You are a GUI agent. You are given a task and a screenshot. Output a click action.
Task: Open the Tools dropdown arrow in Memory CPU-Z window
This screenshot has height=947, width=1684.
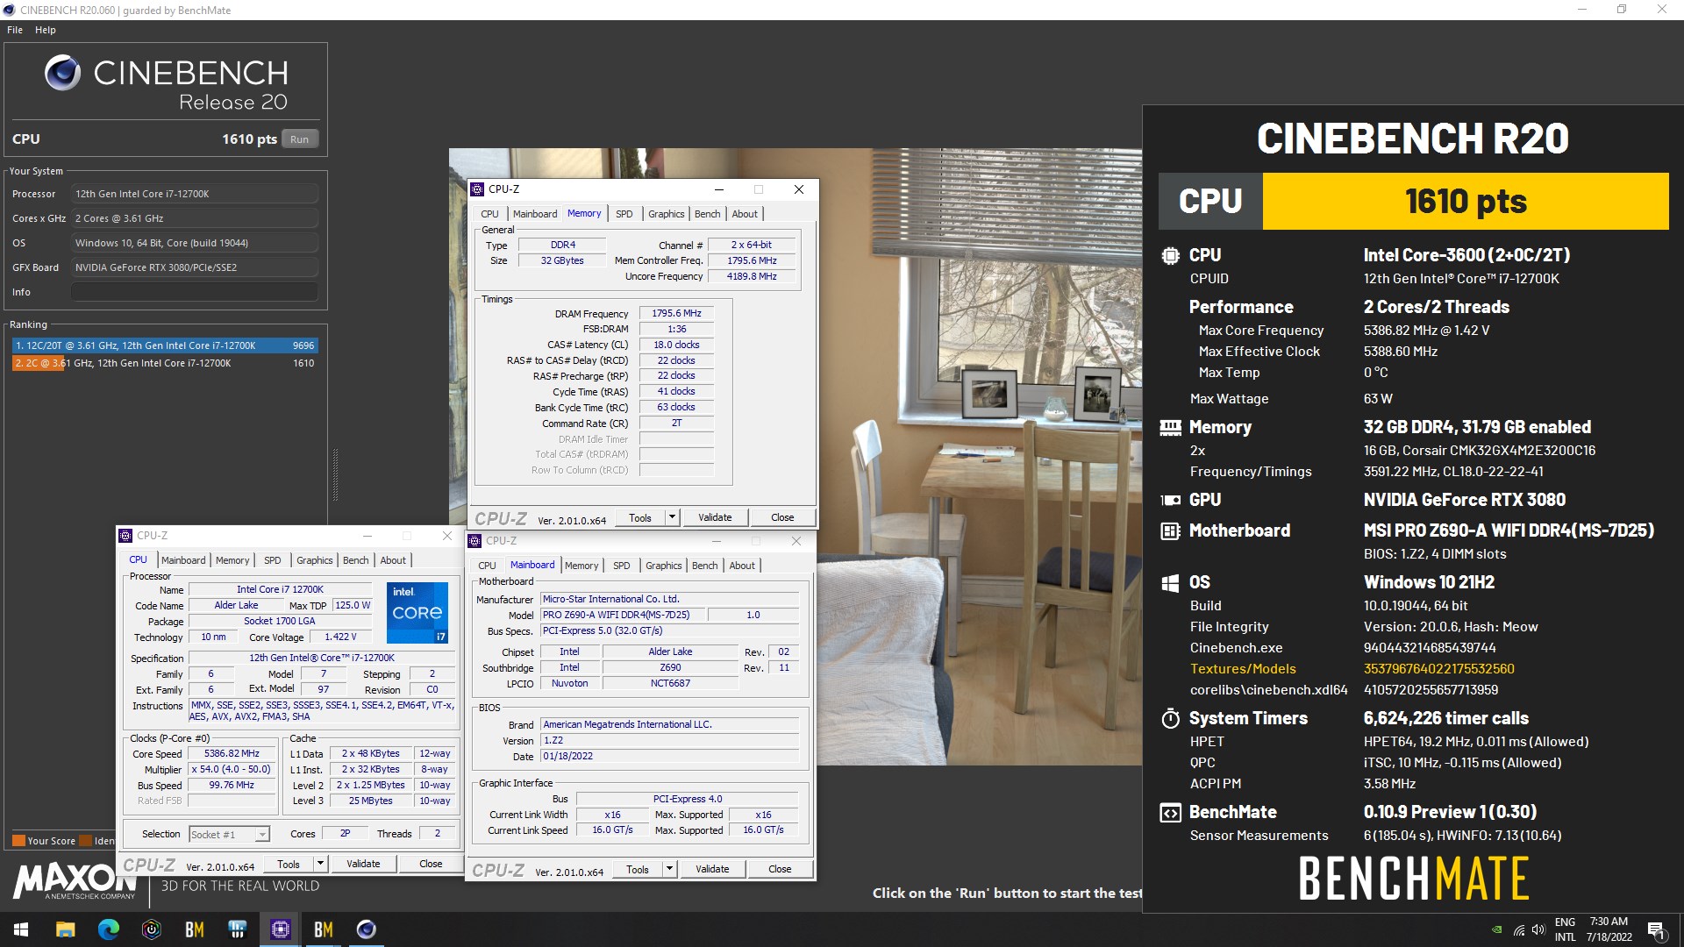pyautogui.click(x=672, y=517)
